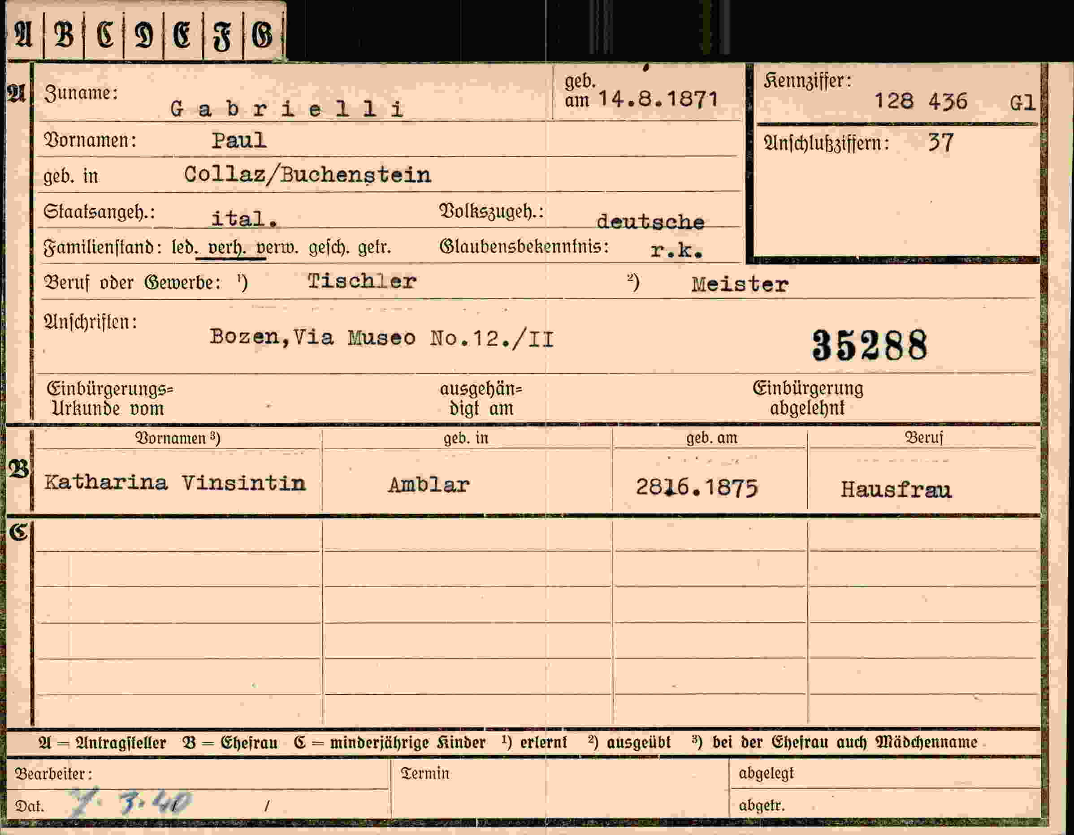Click the abgelegt label
The image size is (1074, 835).
point(766,774)
